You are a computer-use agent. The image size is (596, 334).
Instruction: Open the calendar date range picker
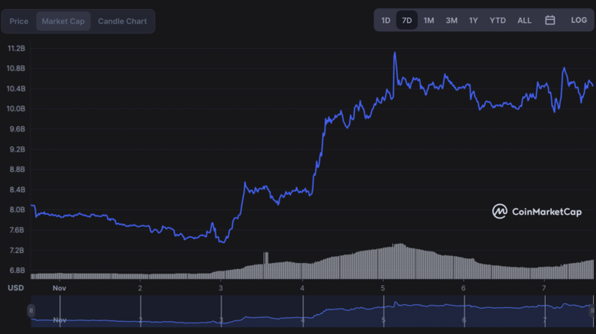[549, 21]
